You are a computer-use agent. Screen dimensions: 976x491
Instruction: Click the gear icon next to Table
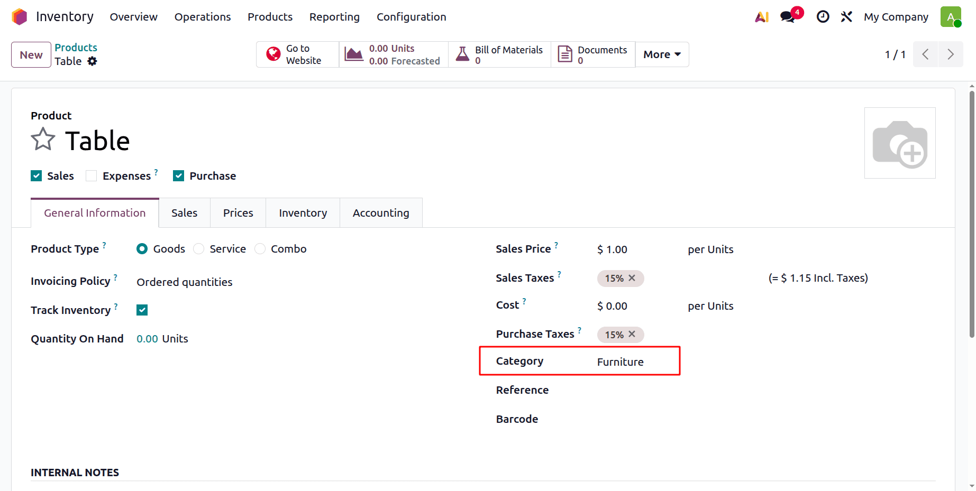coord(93,61)
